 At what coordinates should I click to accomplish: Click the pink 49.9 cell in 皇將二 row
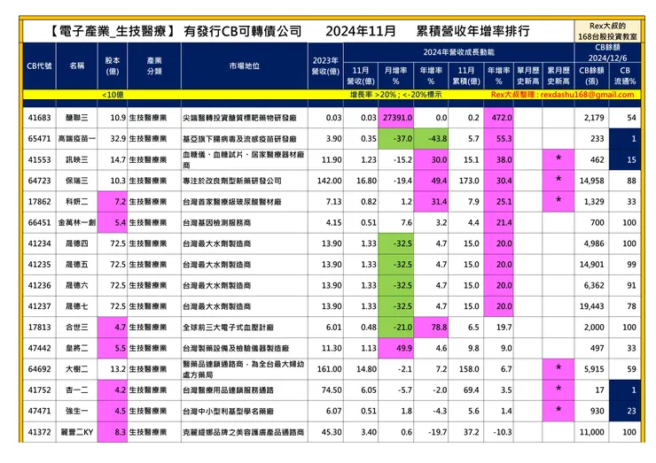[x=395, y=348]
